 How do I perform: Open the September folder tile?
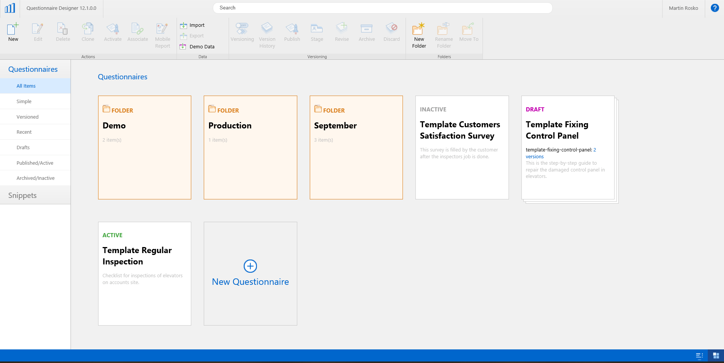tap(356, 147)
